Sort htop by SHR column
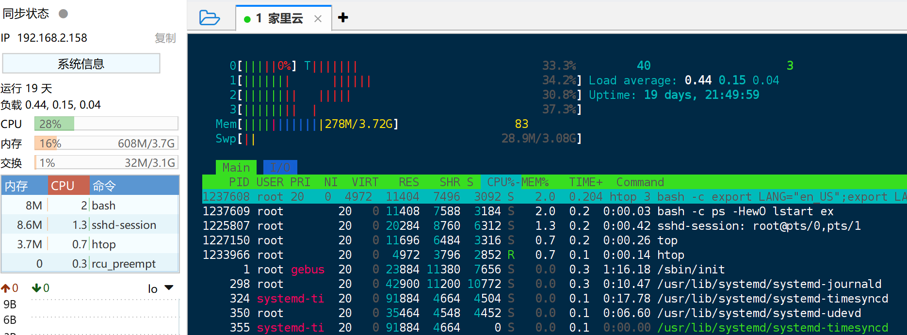 point(450,182)
